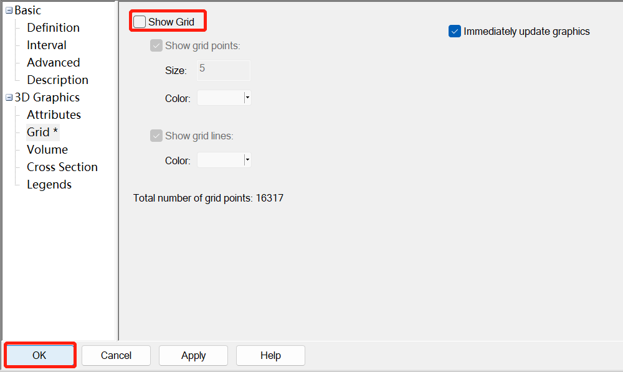Open the Help documentation

pos(270,355)
